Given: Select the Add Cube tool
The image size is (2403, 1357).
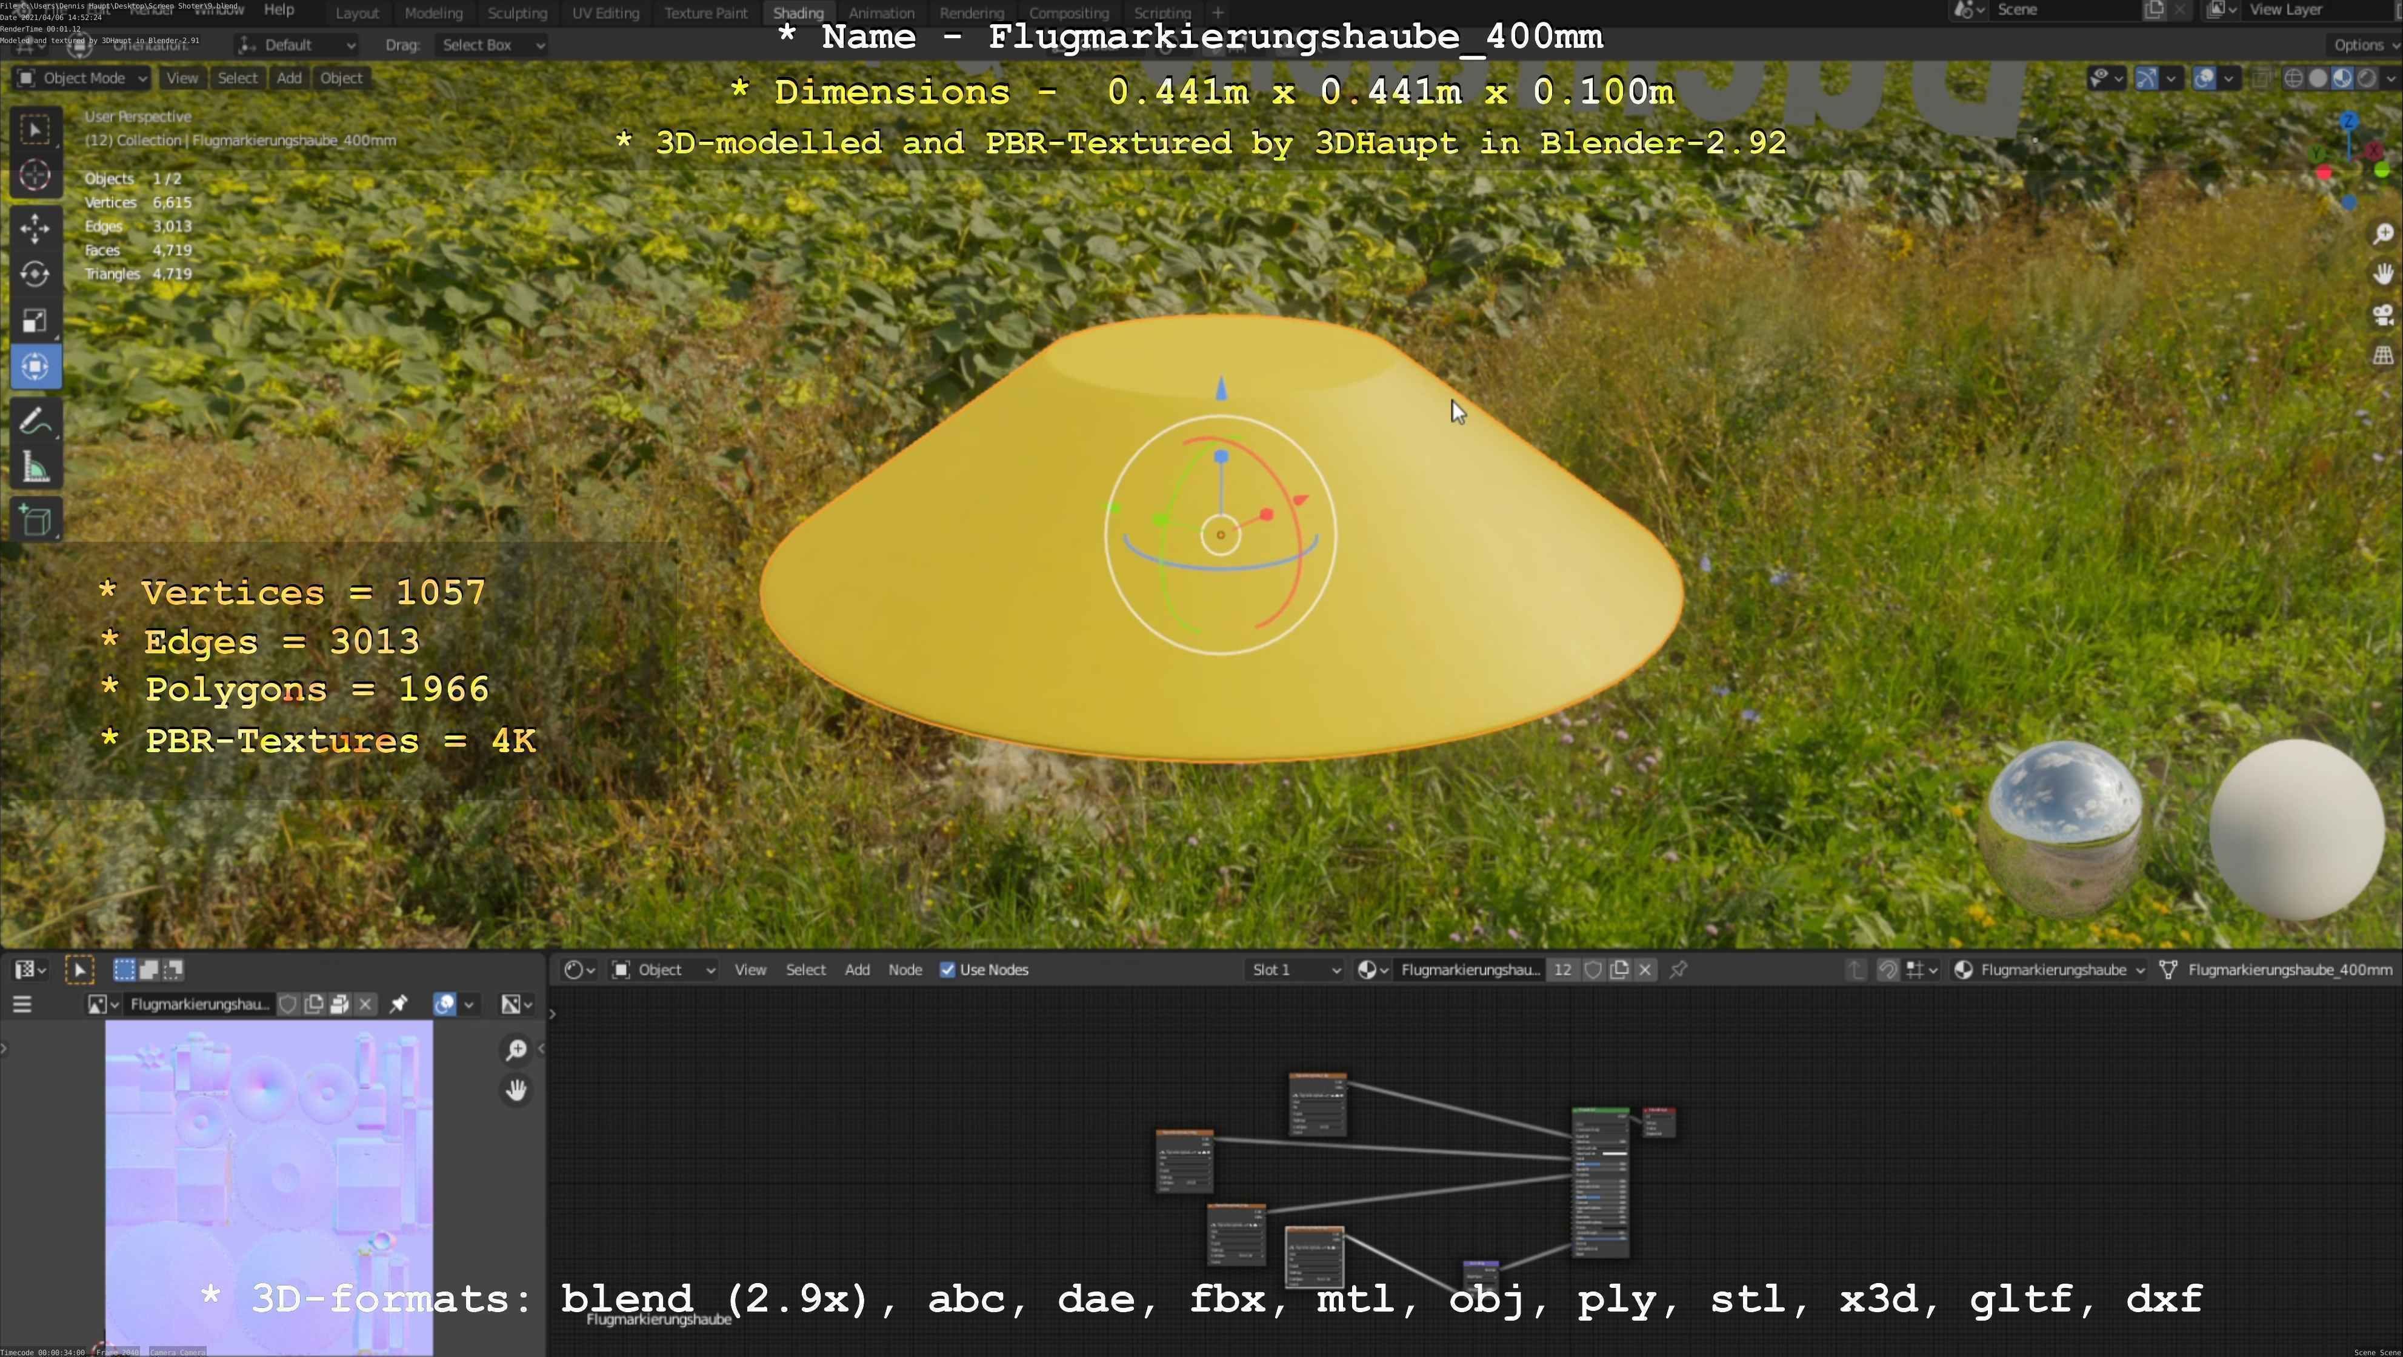Looking at the screenshot, I should pyautogui.click(x=35, y=521).
